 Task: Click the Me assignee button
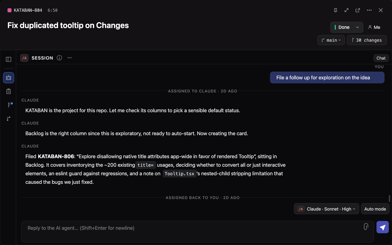tap(374, 27)
